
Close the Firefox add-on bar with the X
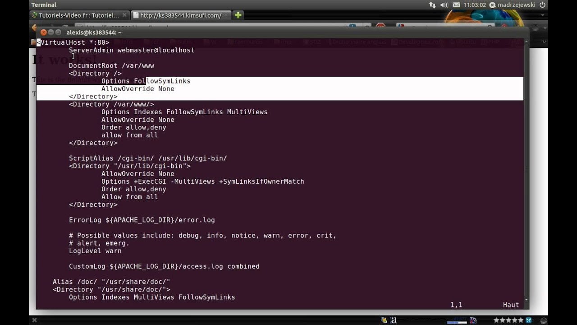click(x=34, y=320)
